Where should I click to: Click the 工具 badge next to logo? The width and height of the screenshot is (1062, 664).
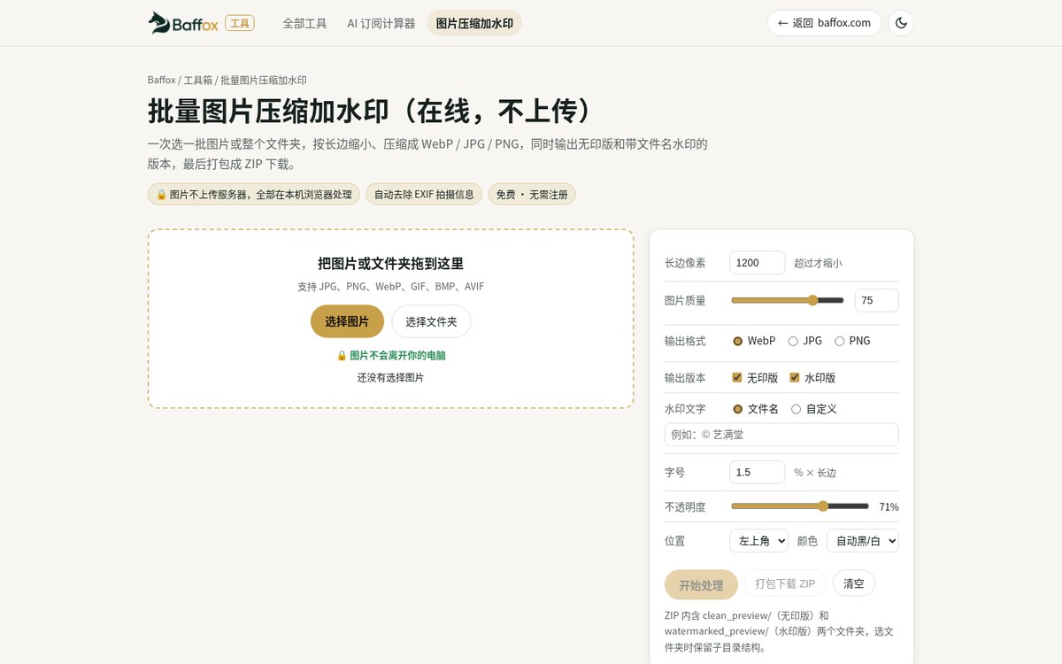click(x=240, y=23)
